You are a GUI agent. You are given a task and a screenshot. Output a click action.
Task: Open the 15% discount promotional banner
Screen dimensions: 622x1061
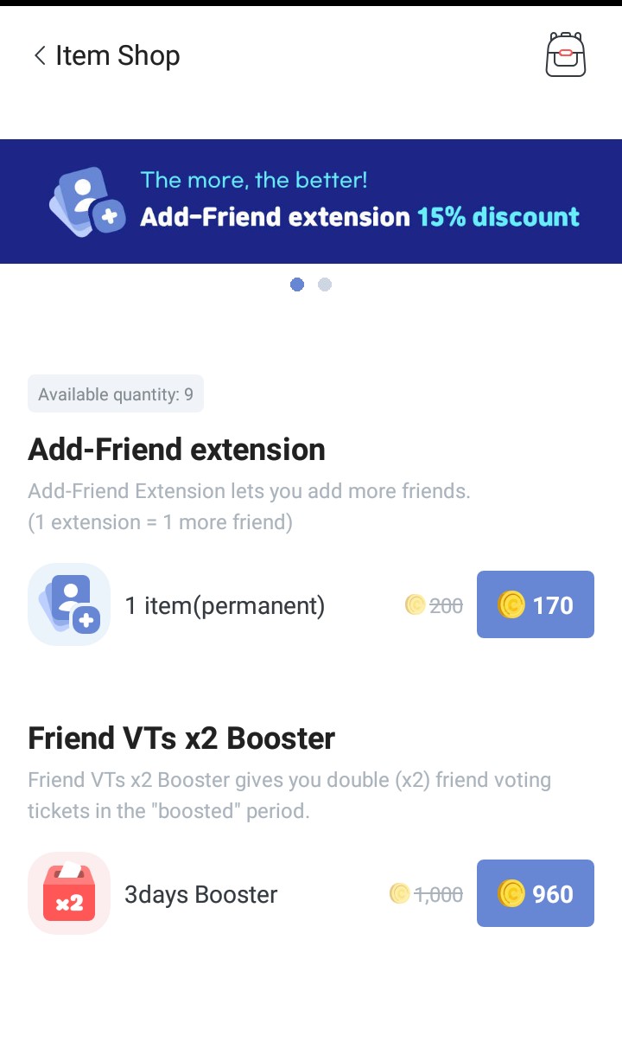(359, 201)
